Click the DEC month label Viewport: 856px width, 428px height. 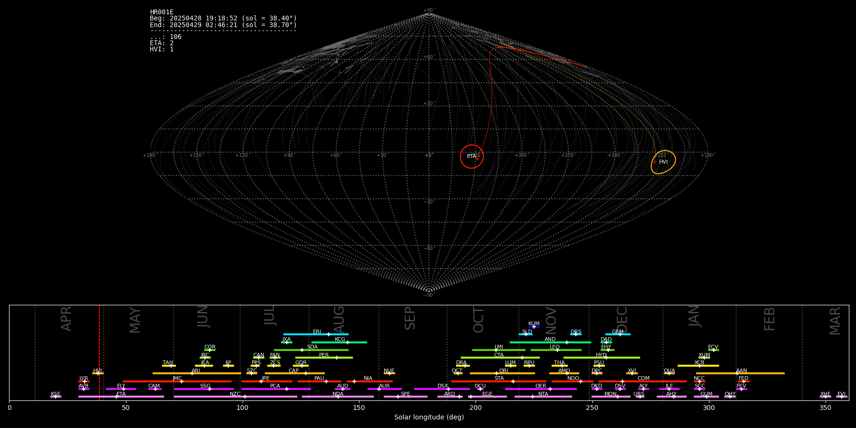[x=622, y=320]
